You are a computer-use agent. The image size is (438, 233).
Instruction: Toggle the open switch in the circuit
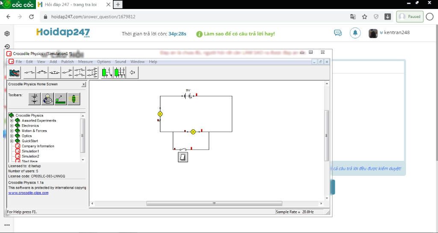pos(183,149)
